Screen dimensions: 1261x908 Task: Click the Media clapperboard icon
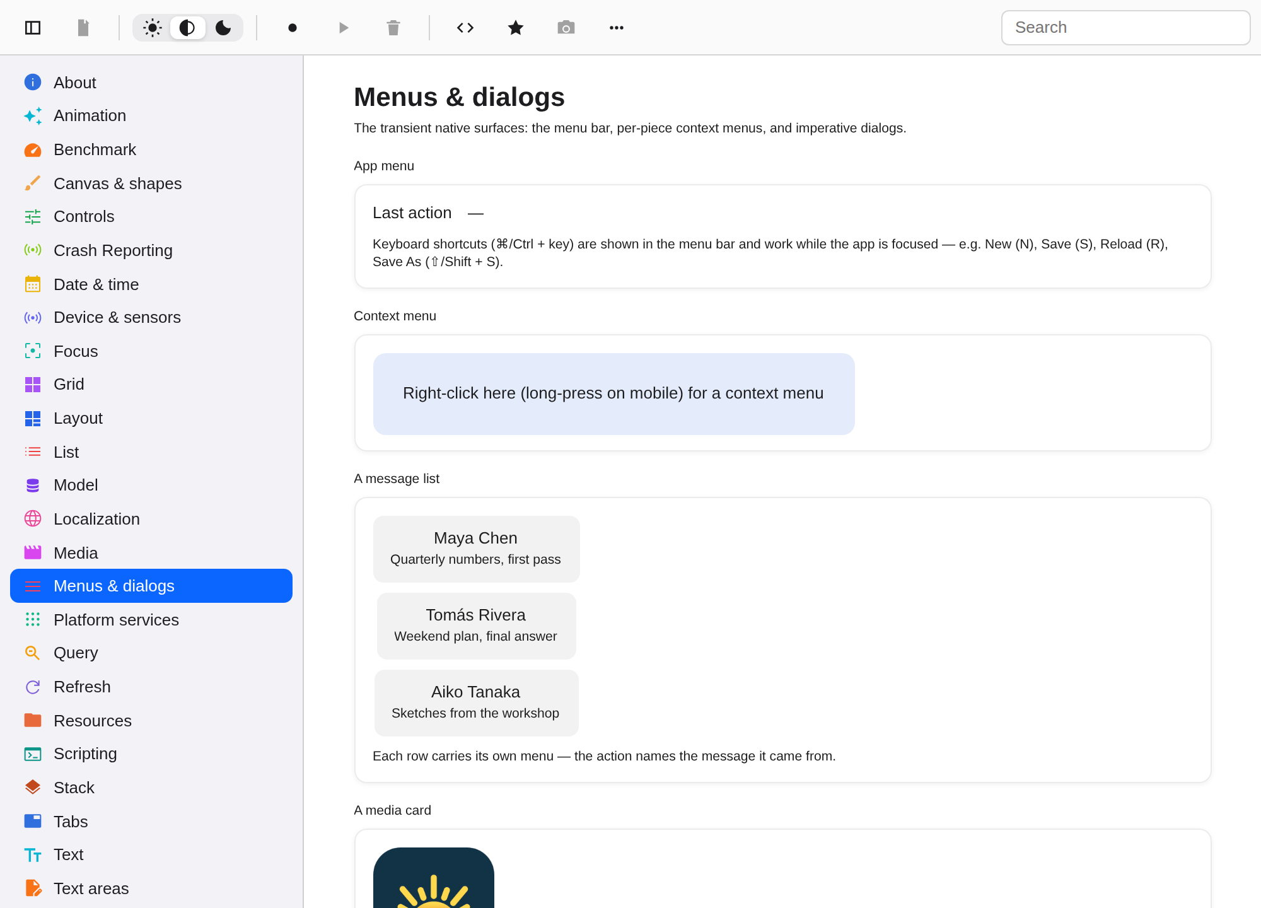tap(33, 553)
